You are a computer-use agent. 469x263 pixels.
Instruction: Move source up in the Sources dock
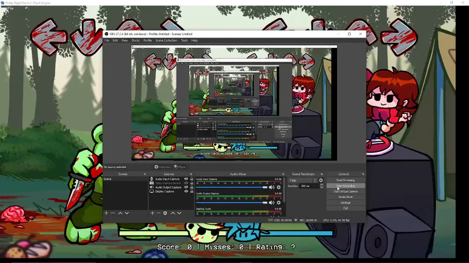click(173, 213)
